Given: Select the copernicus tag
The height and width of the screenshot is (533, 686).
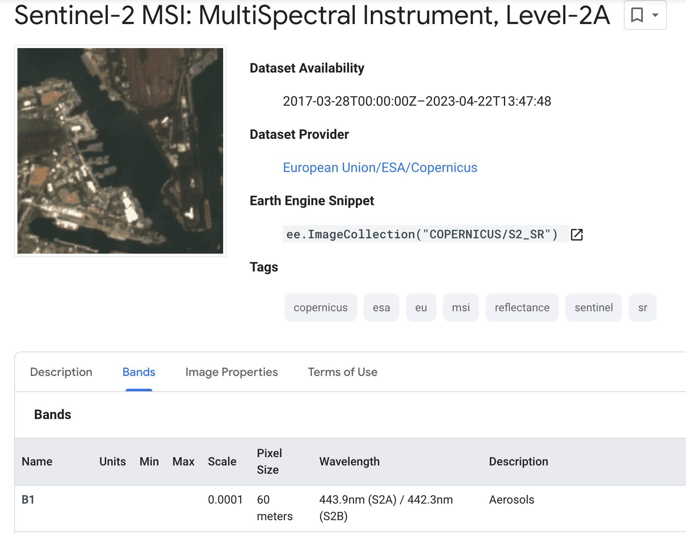Looking at the screenshot, I should pos(321,308).
